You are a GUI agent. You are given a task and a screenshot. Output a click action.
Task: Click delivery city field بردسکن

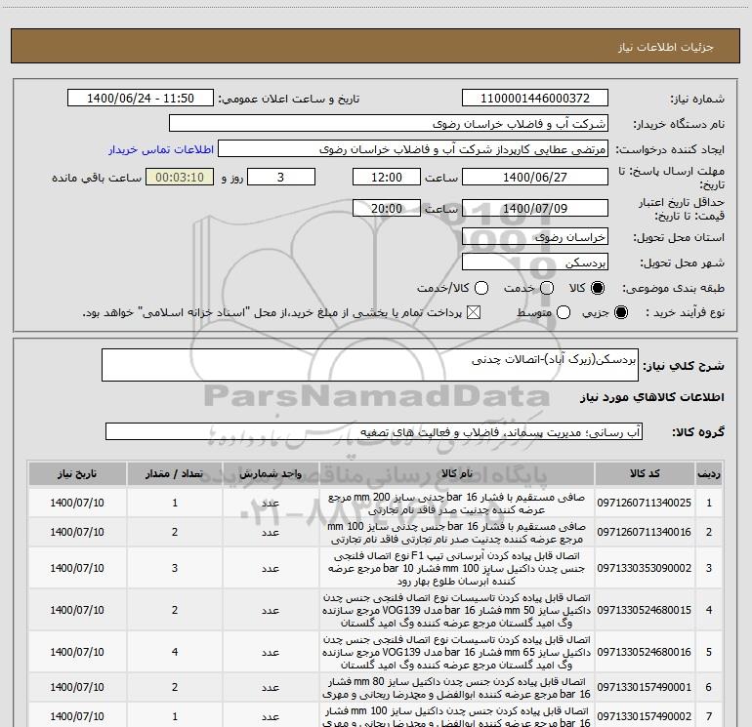point(535,263)
